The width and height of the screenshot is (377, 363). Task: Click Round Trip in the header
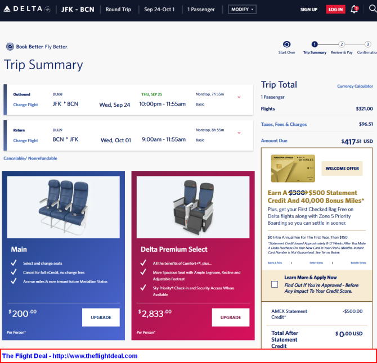118,10
